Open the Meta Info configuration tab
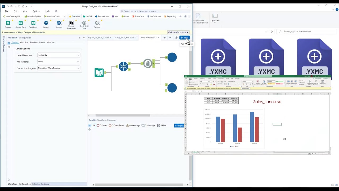Viewport: 339px width, 191px height. pos(51,42)
